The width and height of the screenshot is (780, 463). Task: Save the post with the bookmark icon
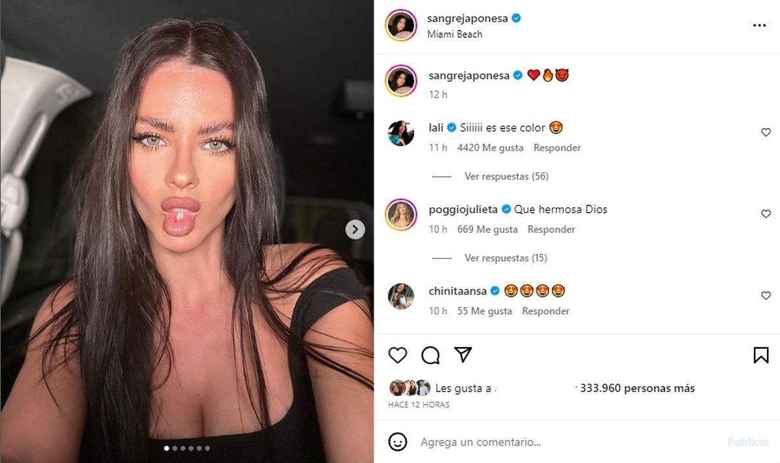[x=761, y=354]
